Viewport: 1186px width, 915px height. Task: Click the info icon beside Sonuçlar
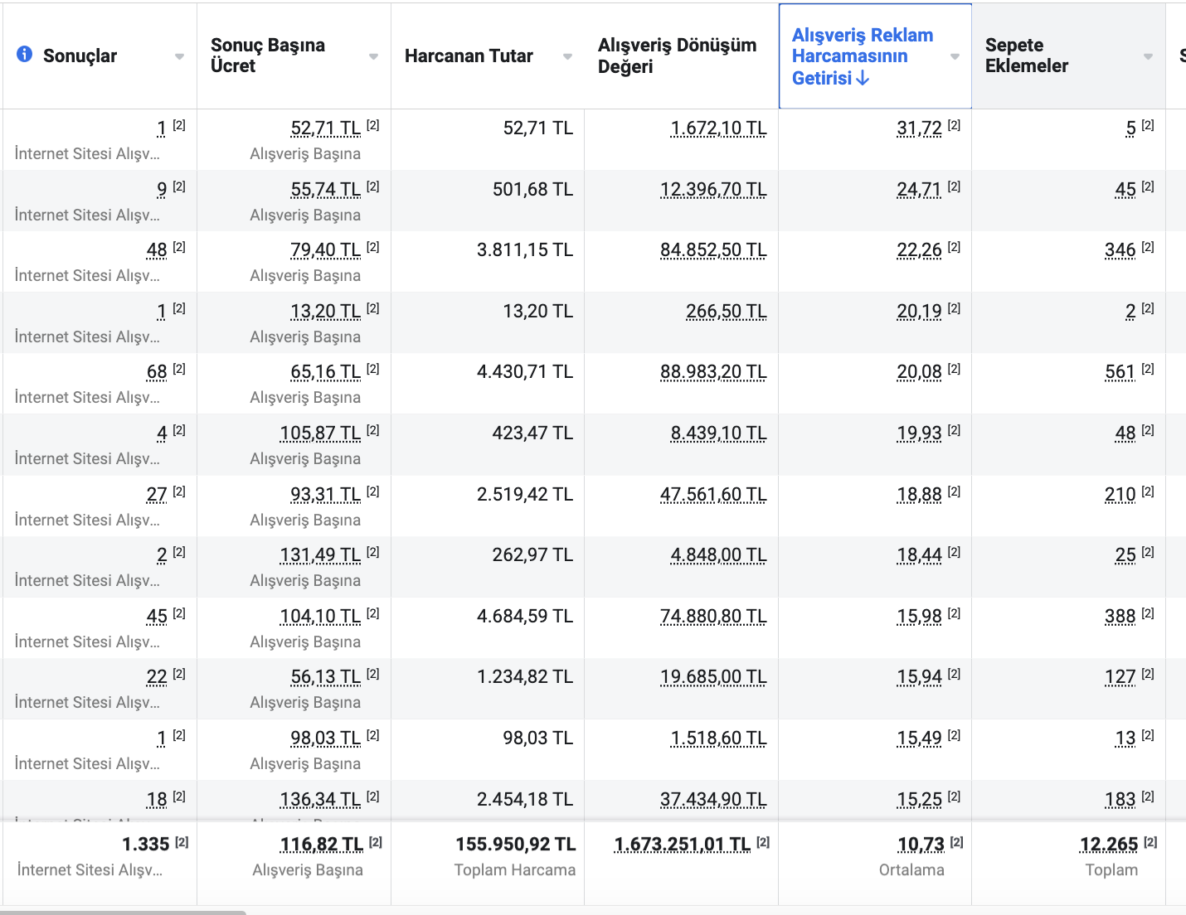point(25,55)
